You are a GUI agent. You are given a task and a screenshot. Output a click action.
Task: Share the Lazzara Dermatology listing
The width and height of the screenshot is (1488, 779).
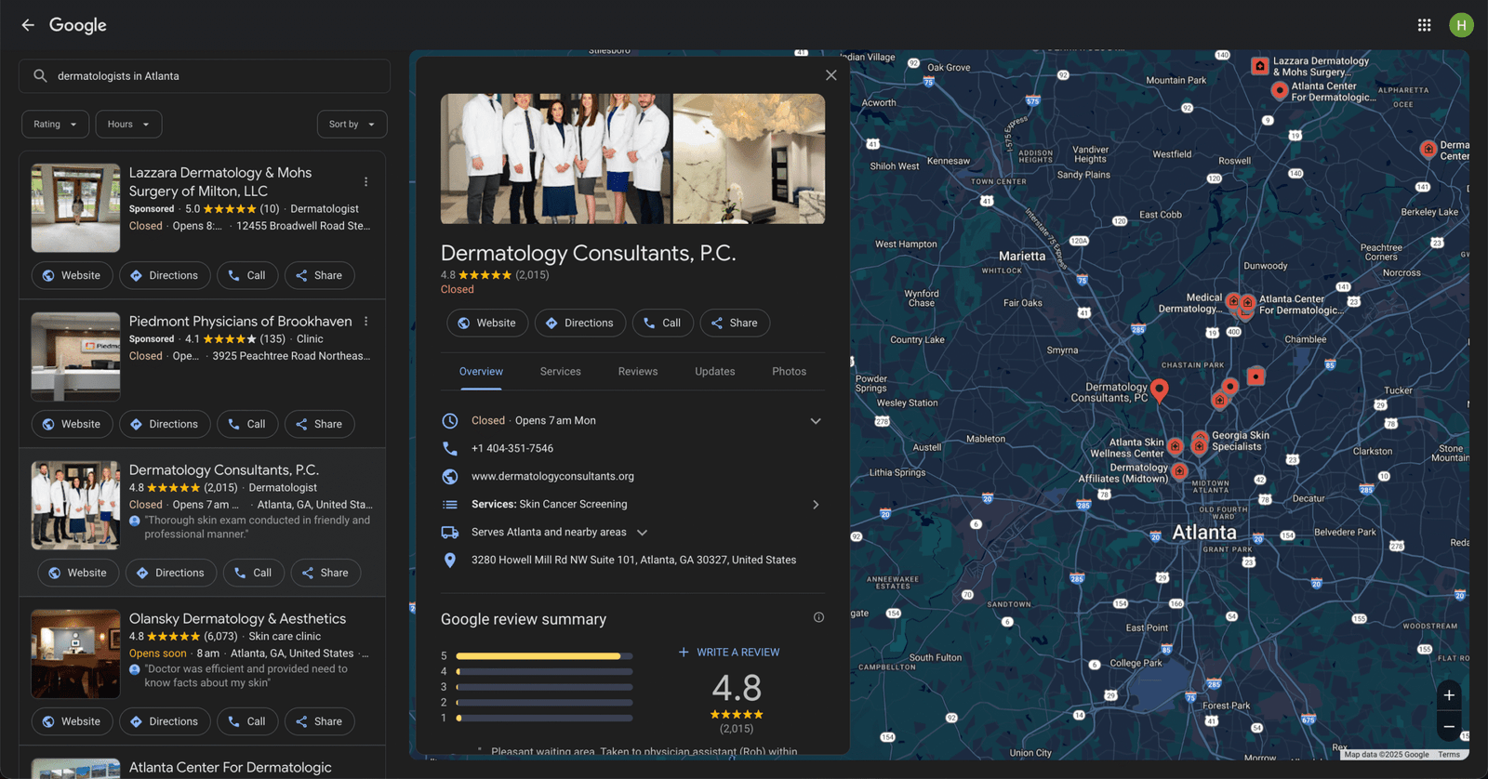(319, 275)
